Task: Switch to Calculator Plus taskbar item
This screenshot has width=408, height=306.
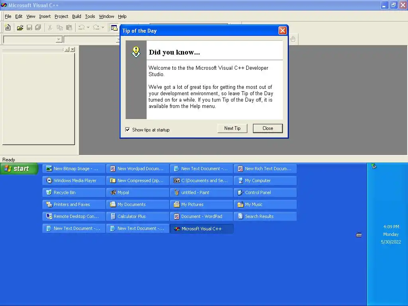Action: click(137, 216)
